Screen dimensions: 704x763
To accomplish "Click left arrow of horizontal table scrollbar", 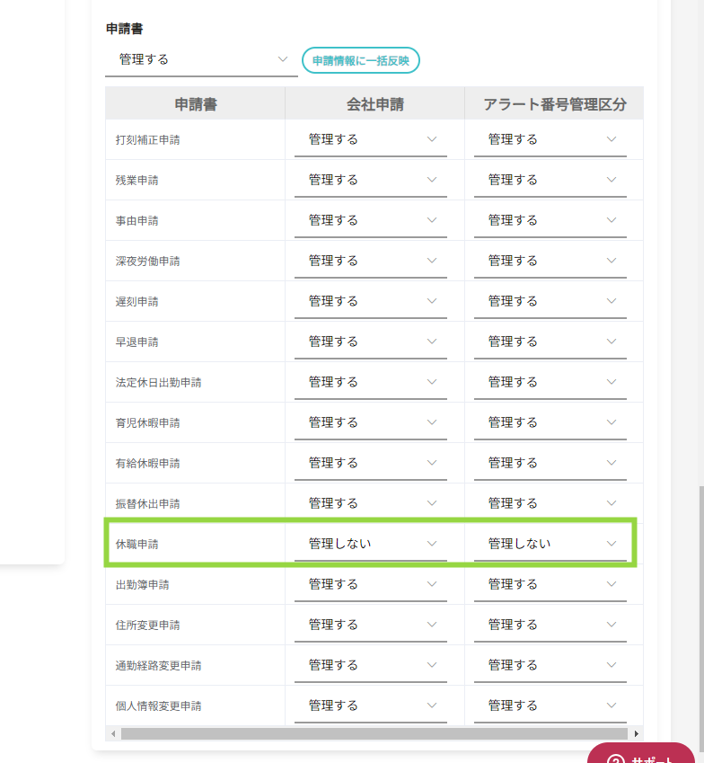I will 112,733.
